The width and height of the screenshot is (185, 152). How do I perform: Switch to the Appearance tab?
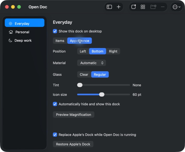point(80,41)
